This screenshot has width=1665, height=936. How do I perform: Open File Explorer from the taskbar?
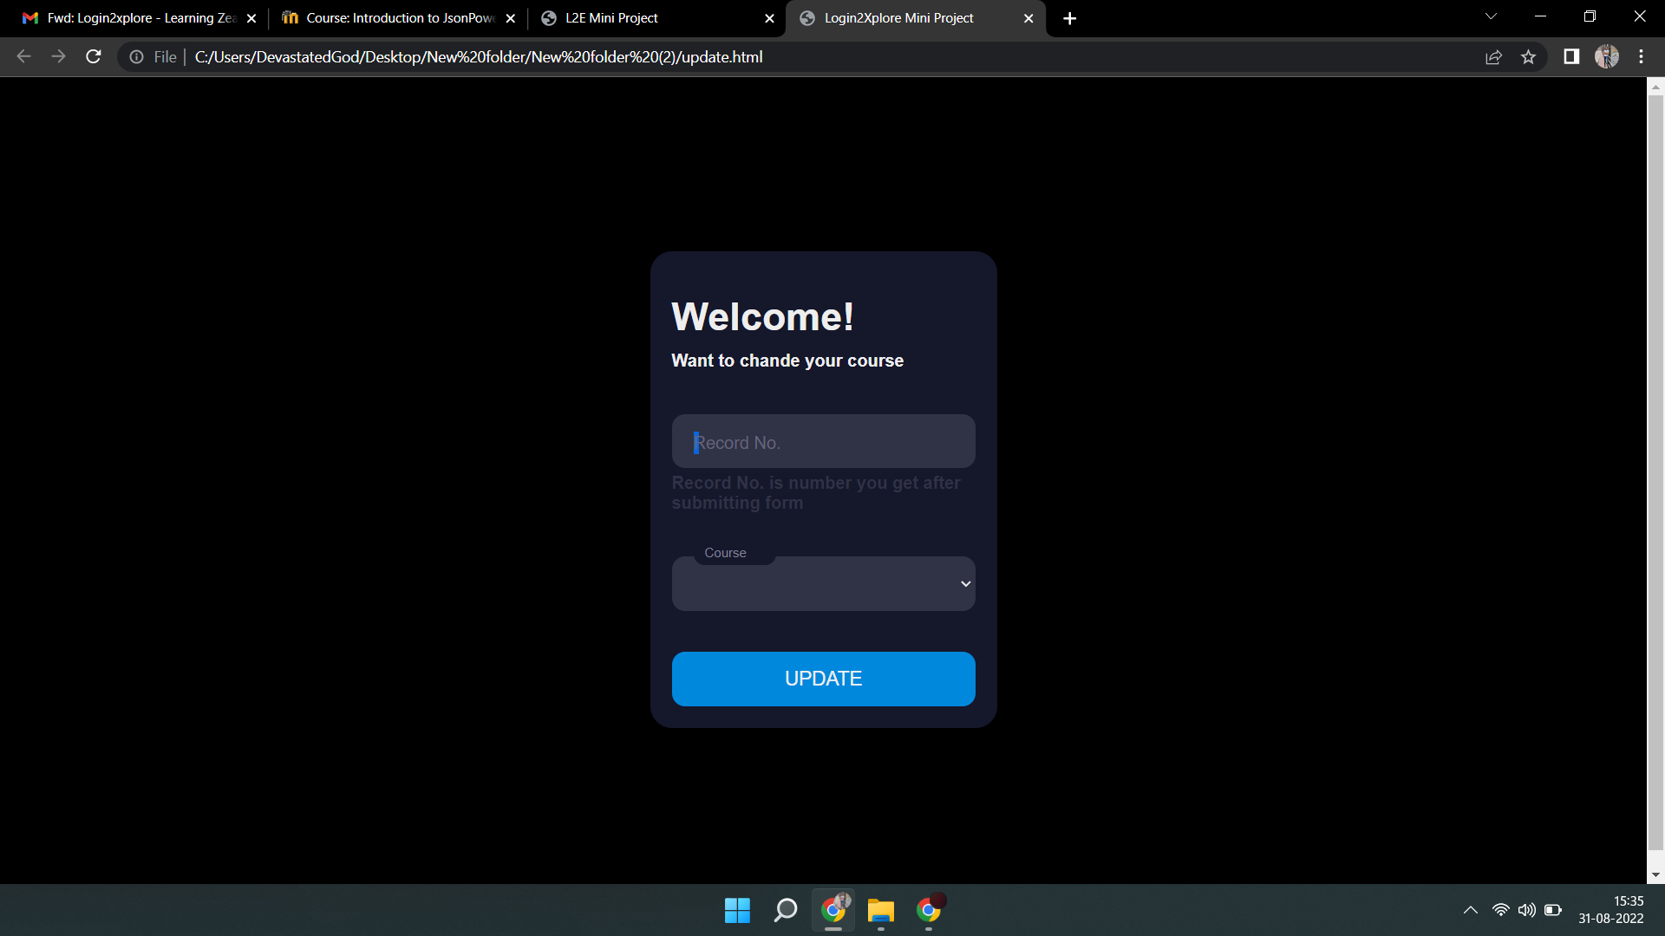[x=880, y=910]
